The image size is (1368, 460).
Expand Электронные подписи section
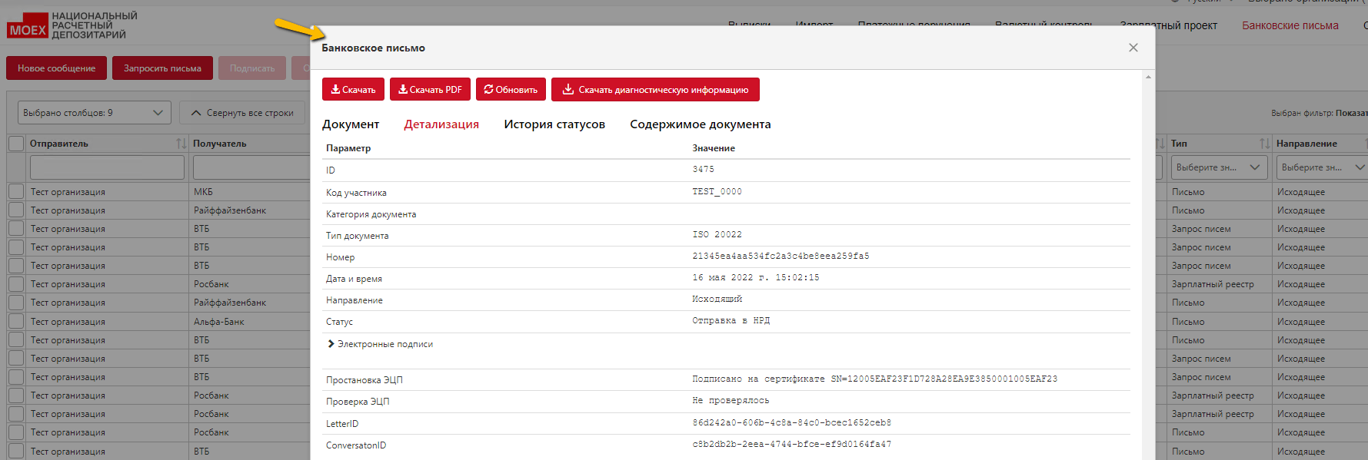pos(380,344)
